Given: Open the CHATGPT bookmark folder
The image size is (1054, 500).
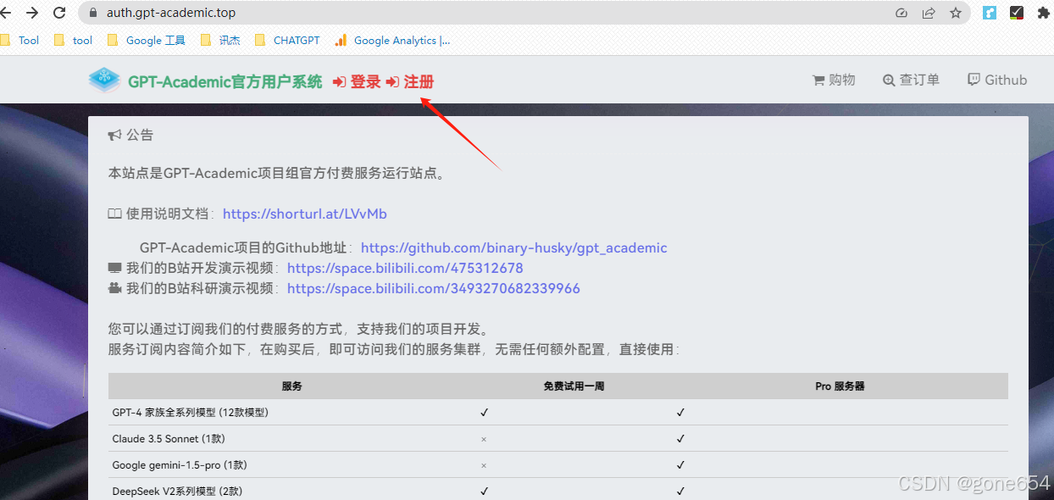Looking at the screenshot, I should point(287,40).
